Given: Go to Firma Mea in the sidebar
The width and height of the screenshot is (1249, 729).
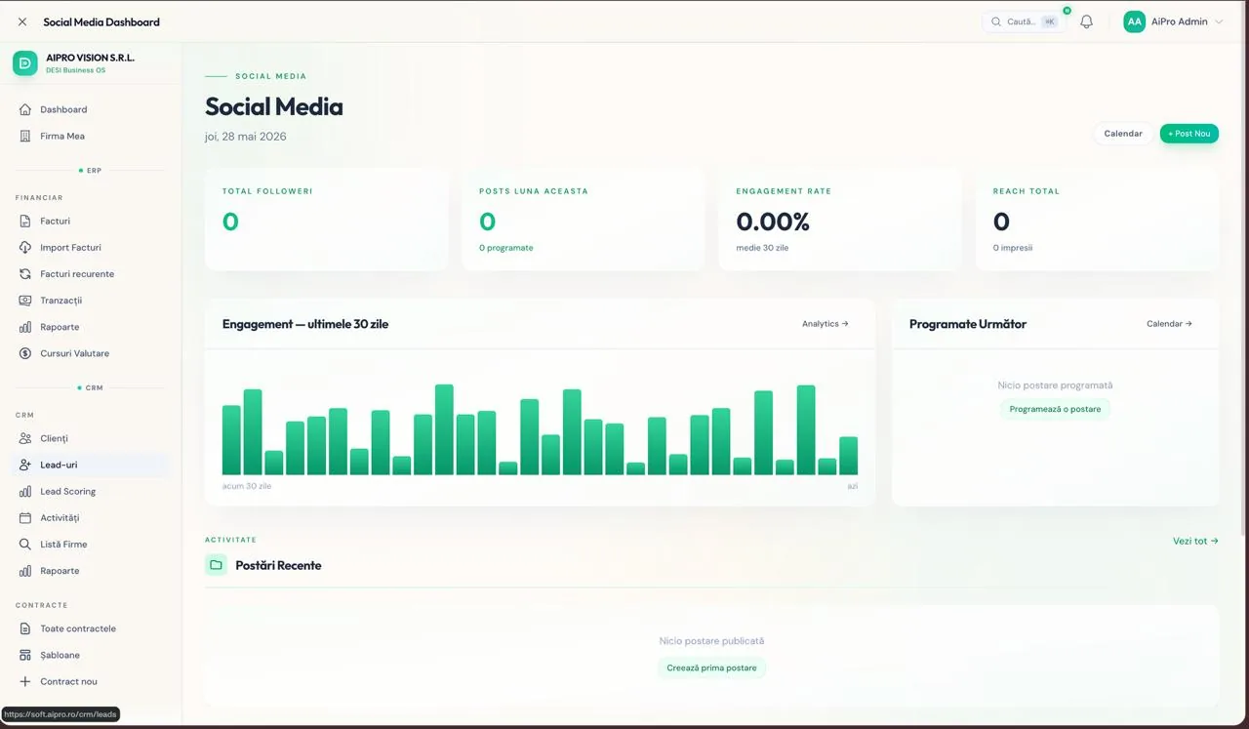Looking at the screenshot, I should pos(91,136).
